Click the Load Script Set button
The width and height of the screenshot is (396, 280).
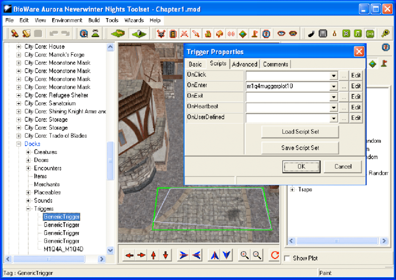pos(300,132)
